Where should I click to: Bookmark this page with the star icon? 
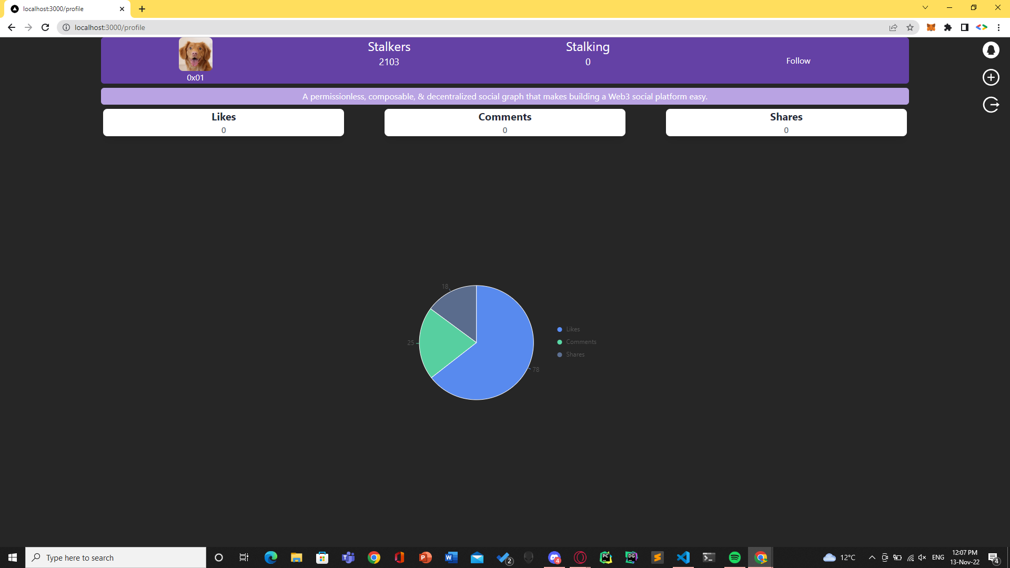click(910, 27)
